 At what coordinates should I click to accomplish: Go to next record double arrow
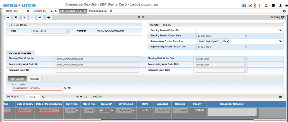143,17
